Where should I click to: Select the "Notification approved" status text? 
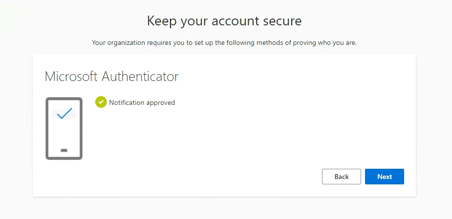pos(142,102)
